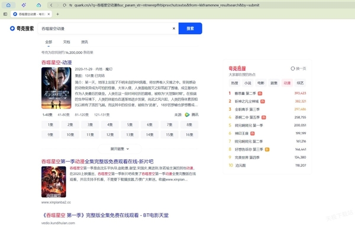This screenshot has width=355, height=227.
Task: Play episode 5集
Action: point(130,124)
